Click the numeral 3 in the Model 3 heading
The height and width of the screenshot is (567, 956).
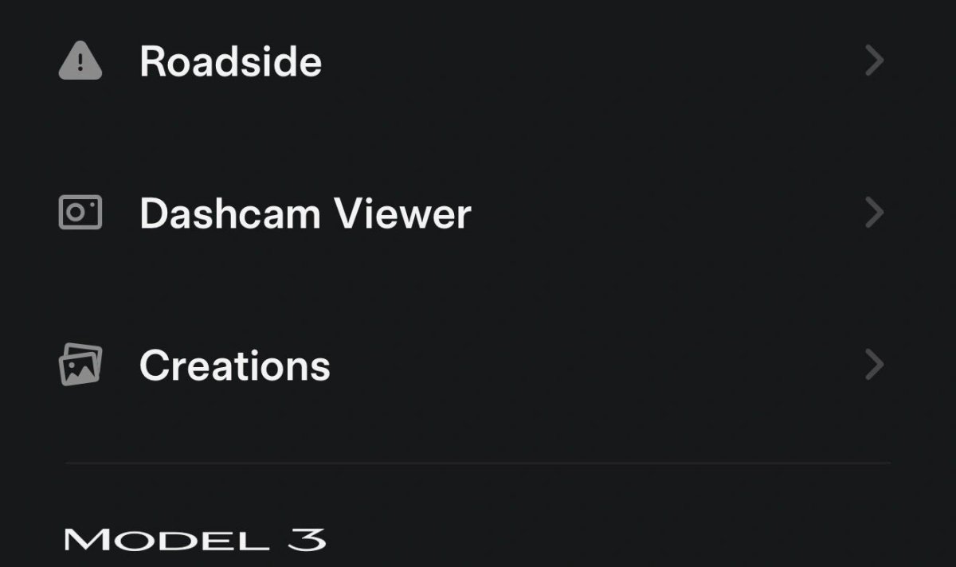pos(306,540)
